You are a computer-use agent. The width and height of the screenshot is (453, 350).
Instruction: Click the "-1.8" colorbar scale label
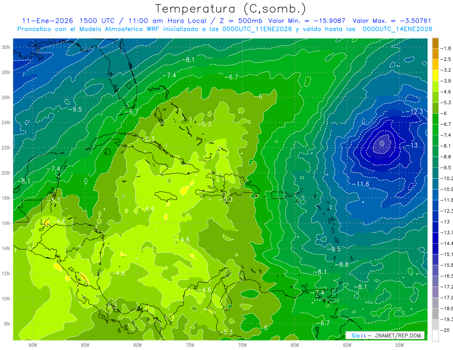tap(445, 48)
